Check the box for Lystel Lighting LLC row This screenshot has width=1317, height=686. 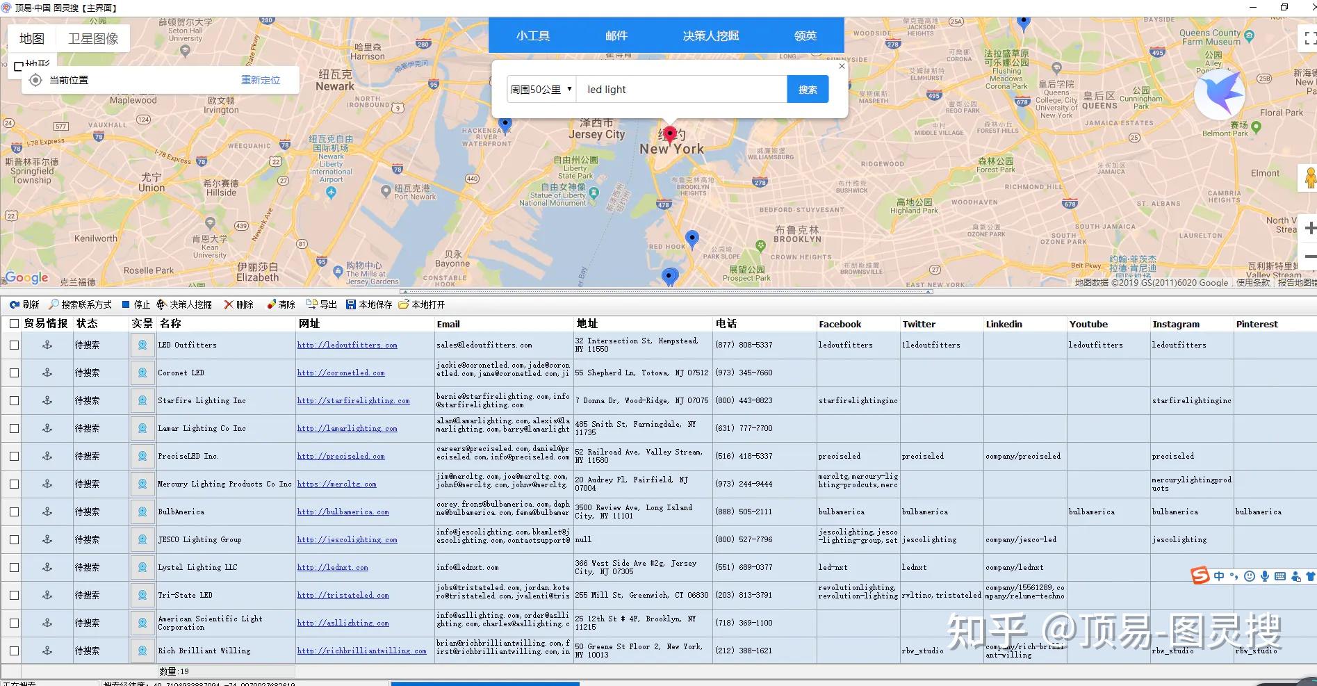pos(14,567)
